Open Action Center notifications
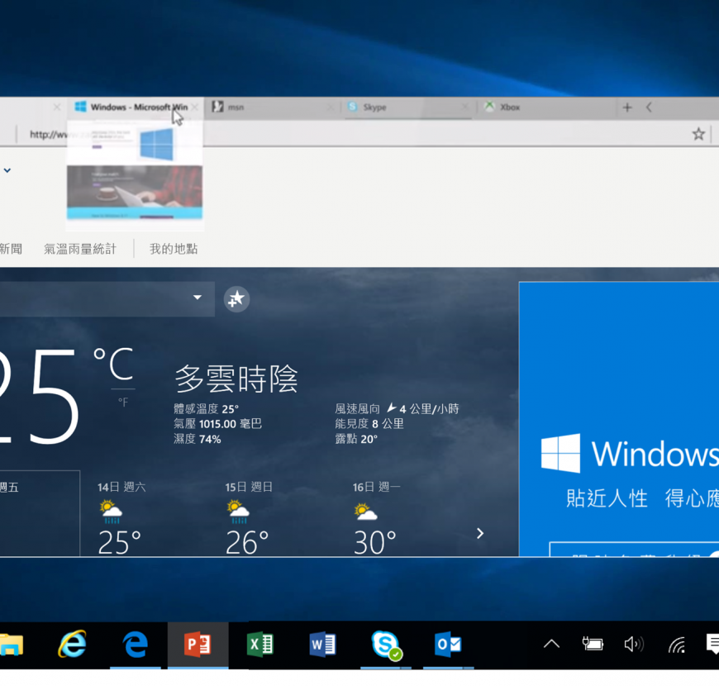This screenshot has height=686, width=719. coord(712,644)
